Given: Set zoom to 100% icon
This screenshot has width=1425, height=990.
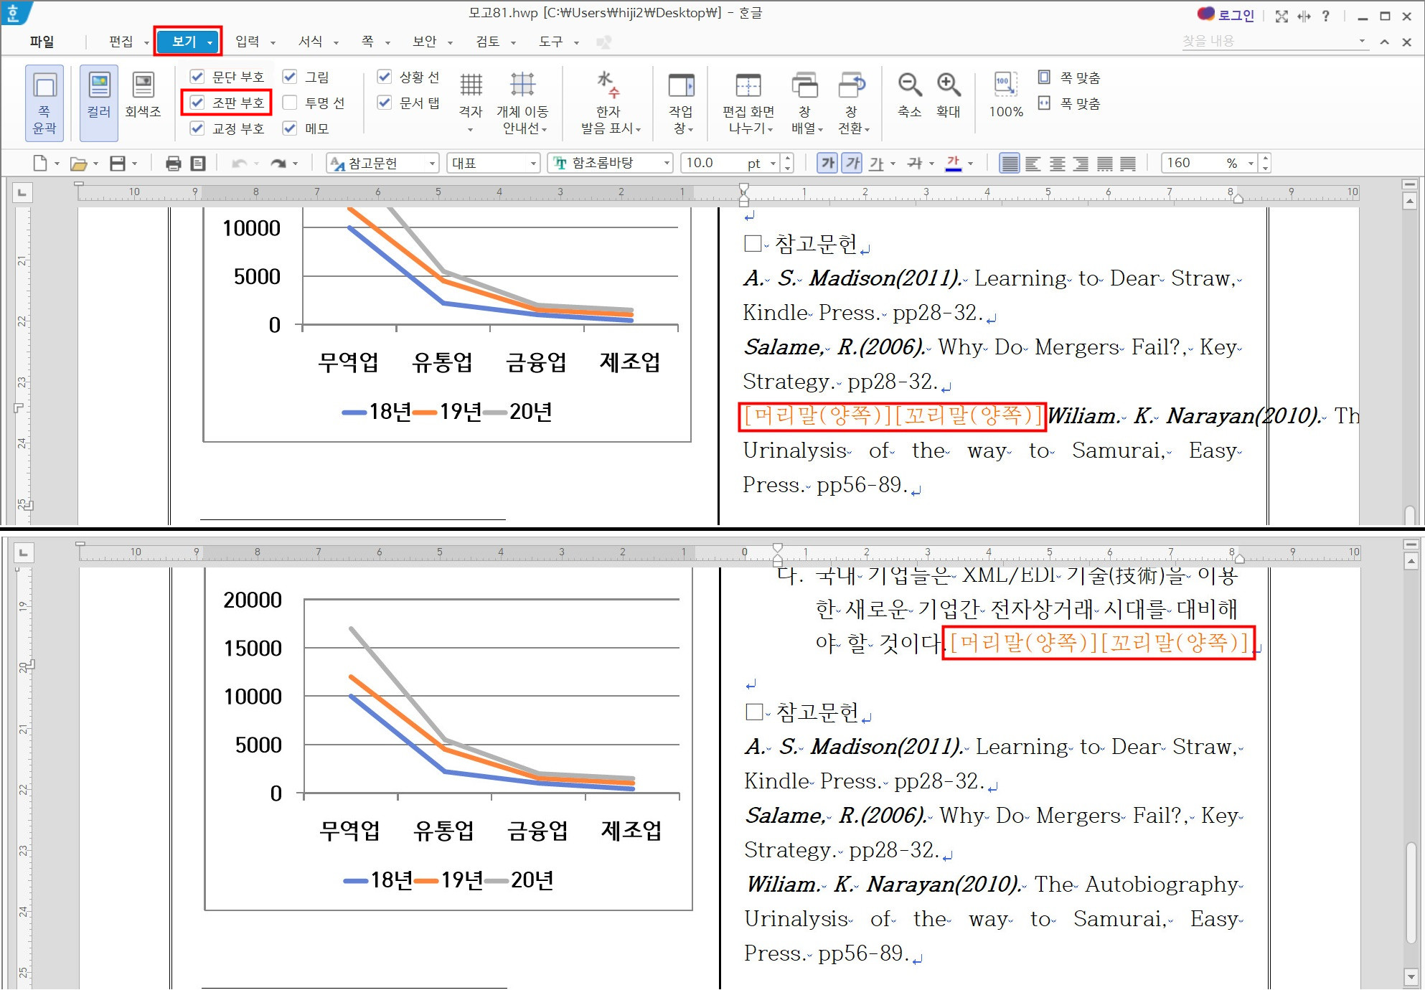Looking at the screenshot, I should click(x=1006, y=94).
